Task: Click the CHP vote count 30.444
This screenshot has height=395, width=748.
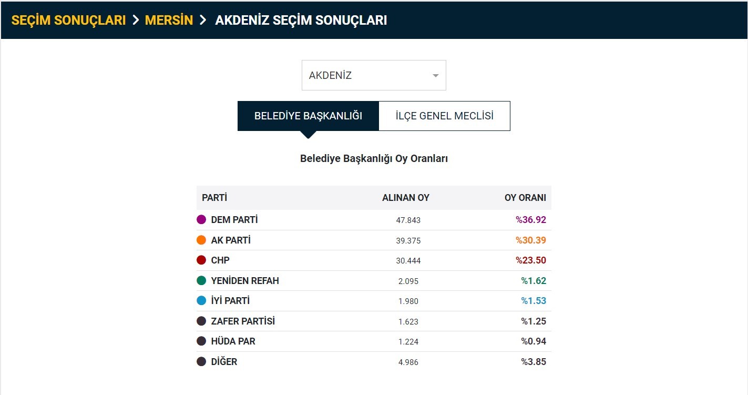Action: pos(408,260)
